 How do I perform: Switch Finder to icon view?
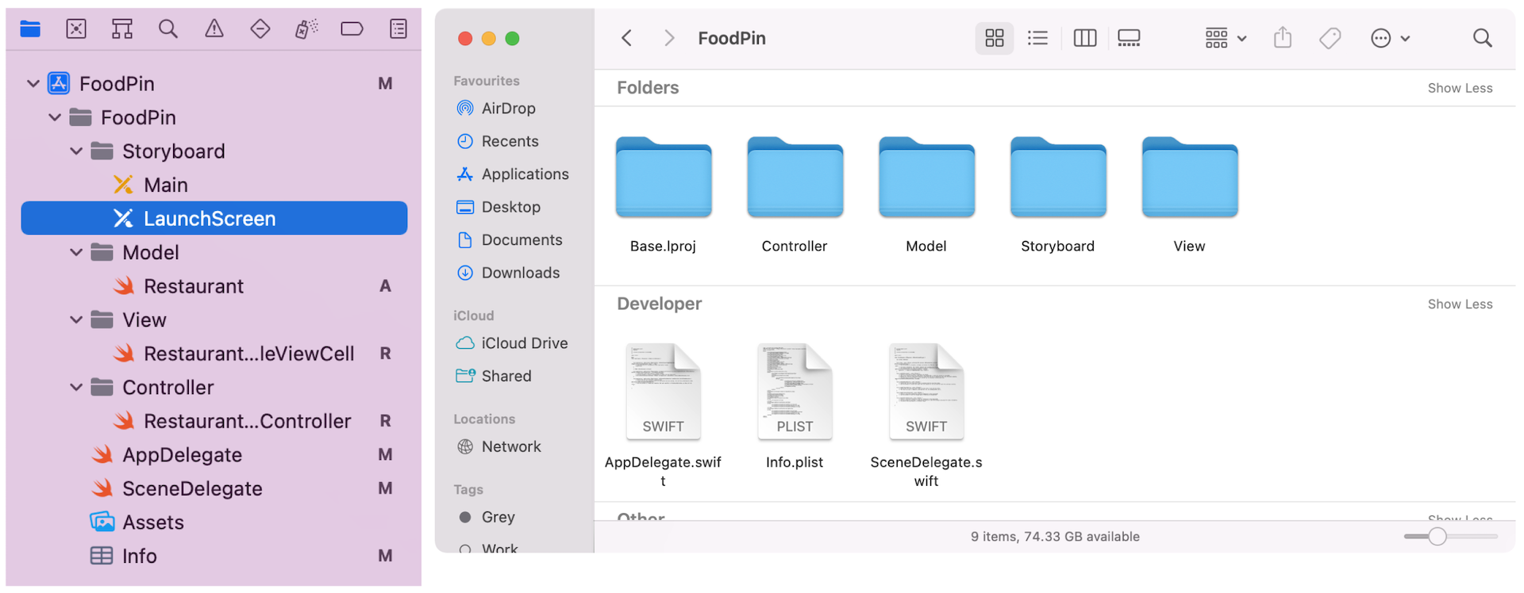pos(995,38)
